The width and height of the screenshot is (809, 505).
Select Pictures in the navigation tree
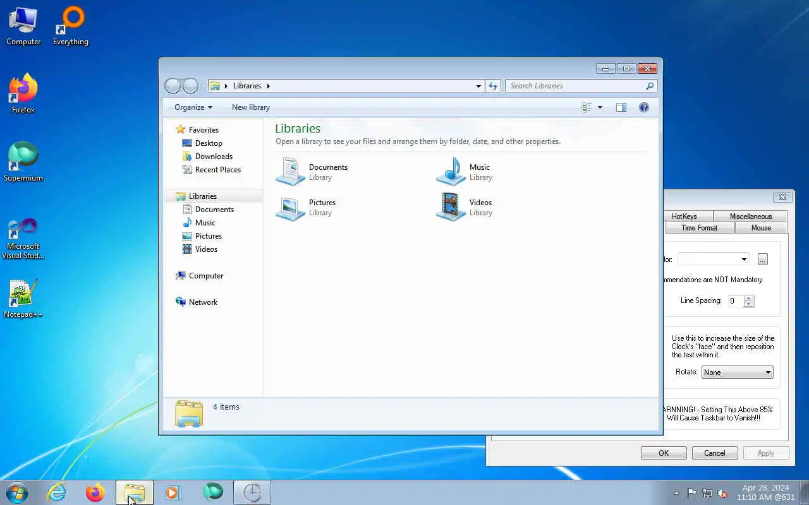pyautogui.click(x=209, y=236)
